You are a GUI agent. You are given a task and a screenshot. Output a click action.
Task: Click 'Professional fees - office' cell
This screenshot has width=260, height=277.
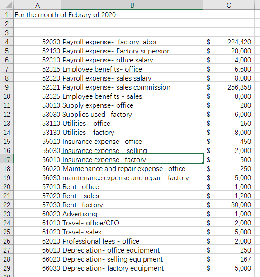point(132,241)
